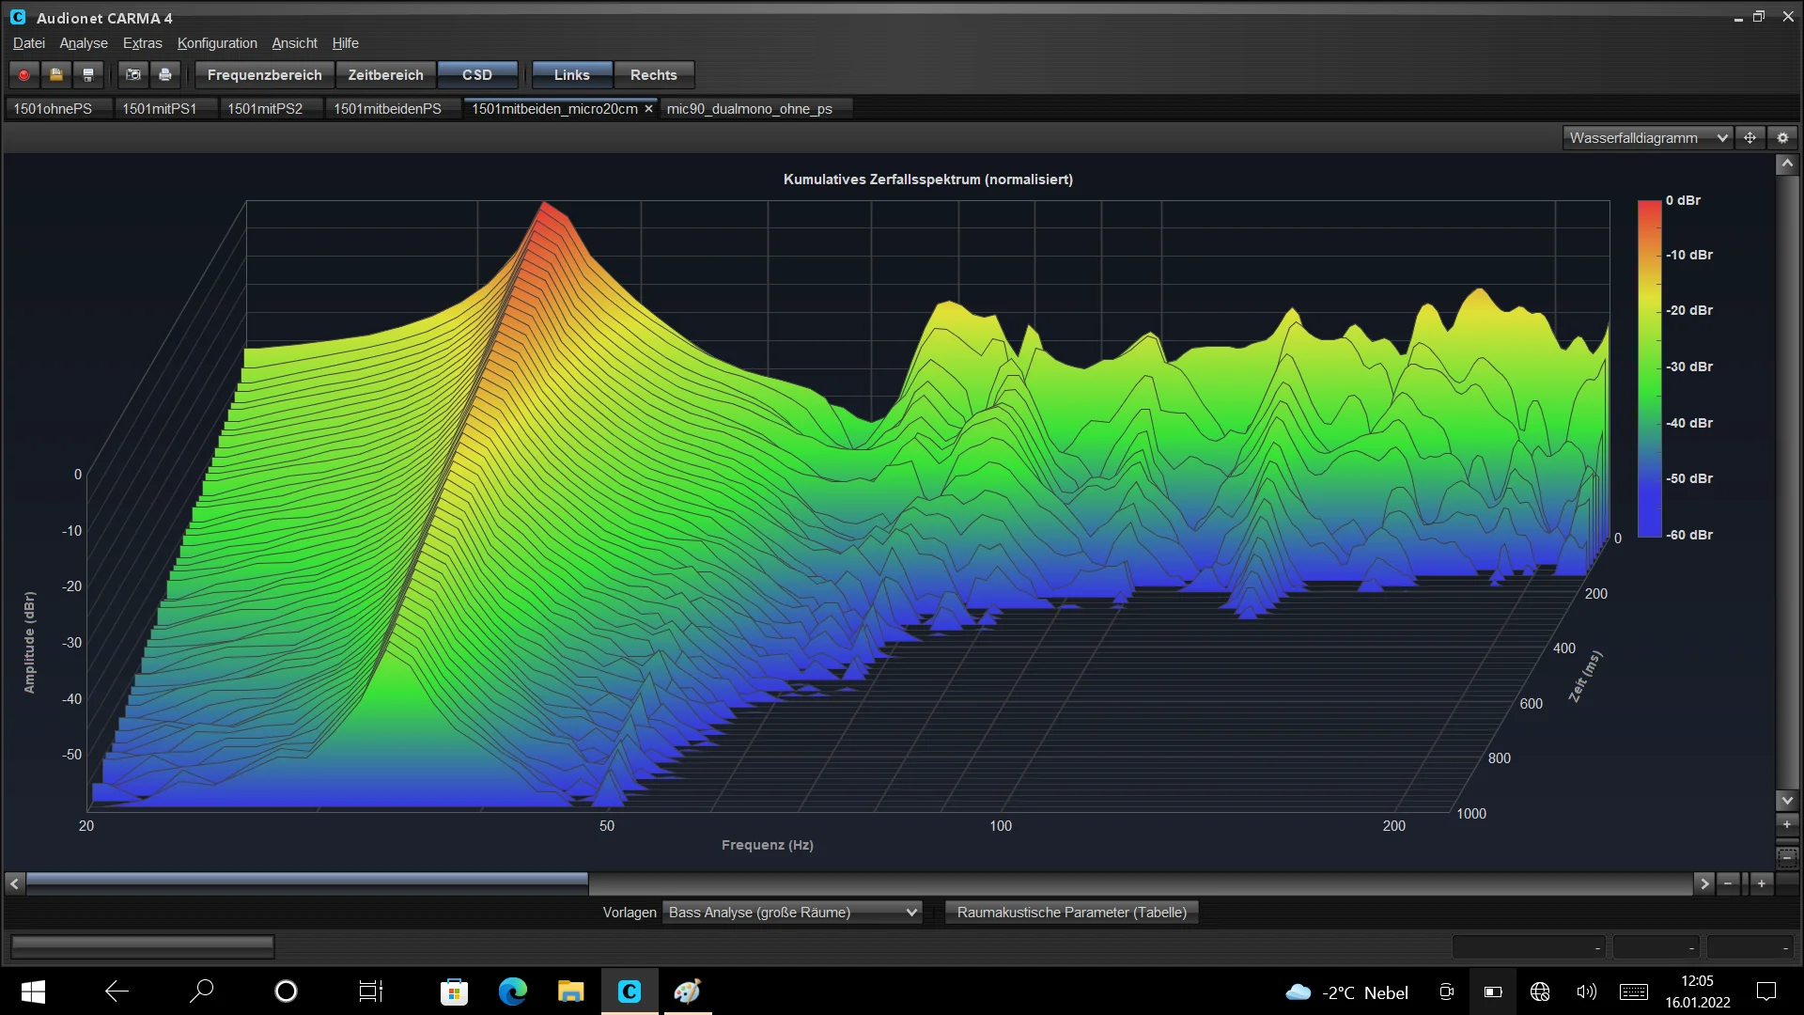Switch to Frequenzbereich view
The height and width of the screenshot is (1015, 1804).
(265, 75)
